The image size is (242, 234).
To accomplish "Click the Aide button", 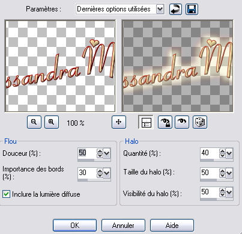I will click(172, 226).
